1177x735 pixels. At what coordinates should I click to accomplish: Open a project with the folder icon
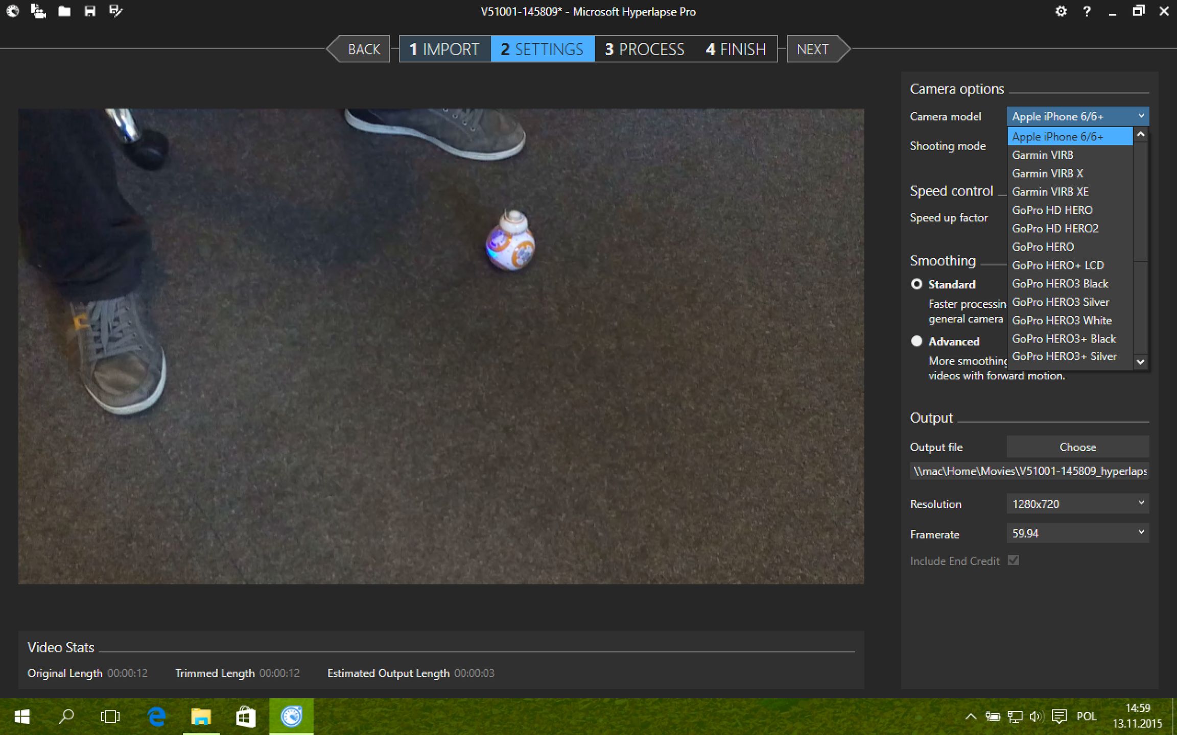[64, 11]
